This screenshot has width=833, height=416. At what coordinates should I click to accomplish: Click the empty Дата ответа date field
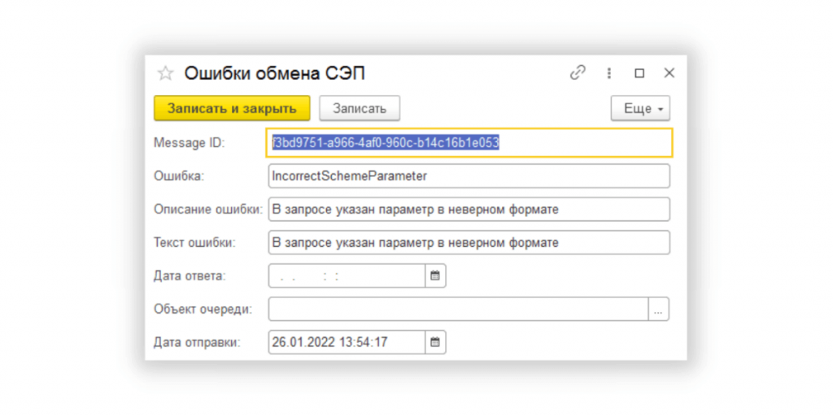coord(347,276)
